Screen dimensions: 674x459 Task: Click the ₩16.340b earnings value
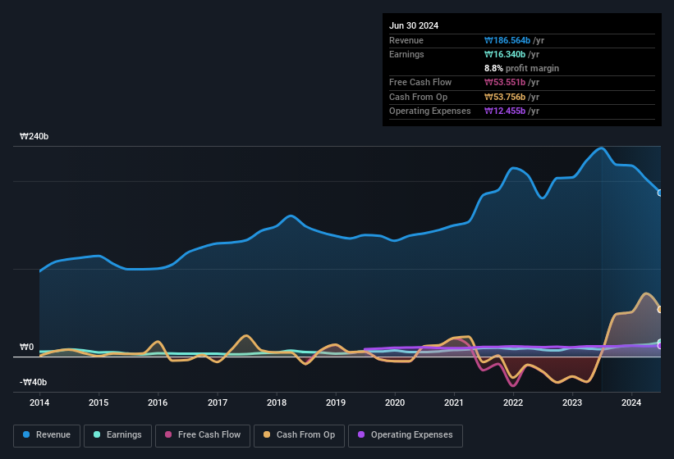(505, 54)
